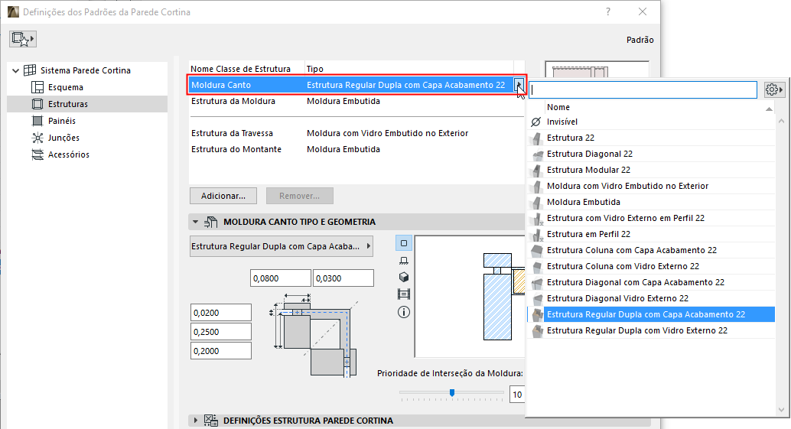Choose Moldura com Vidro Embutido no Exterior in popup
This screenshot has height=429, width=791.
627,186
